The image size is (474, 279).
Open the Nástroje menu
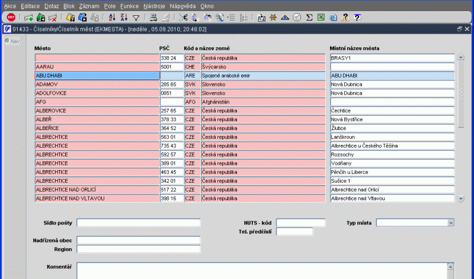pyautogui.click(x=154, y=6)
